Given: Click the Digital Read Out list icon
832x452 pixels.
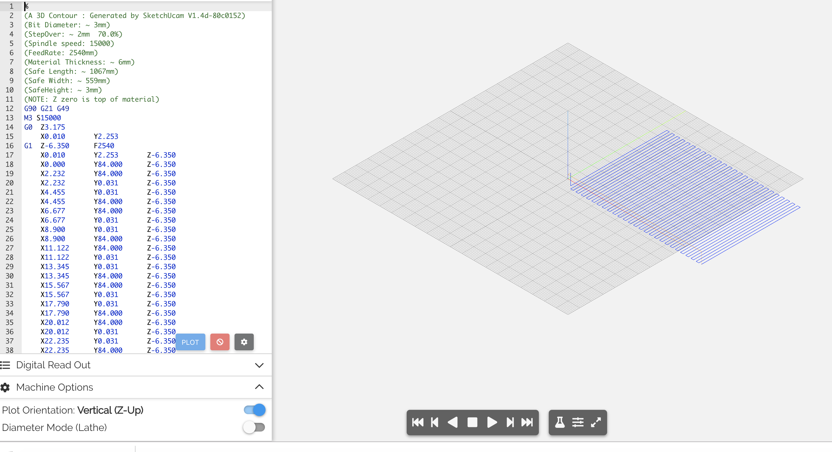Looking at the screenshot, I should tap(5, 365).
